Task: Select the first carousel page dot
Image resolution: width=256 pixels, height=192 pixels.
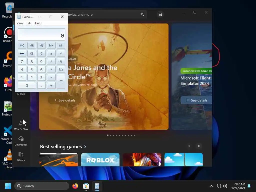Action: coord(107,135)
